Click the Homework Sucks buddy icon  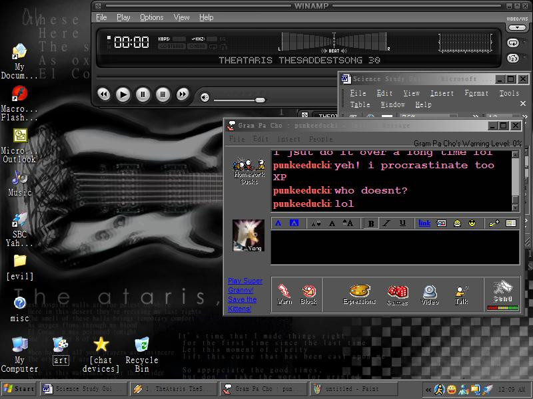pos(249,172)
